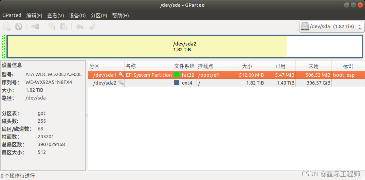The height and width of the screenshot is (180, 365).
Task: Click the serial number WD-WX92A51N8FX4
Action: tap(49, 83)
